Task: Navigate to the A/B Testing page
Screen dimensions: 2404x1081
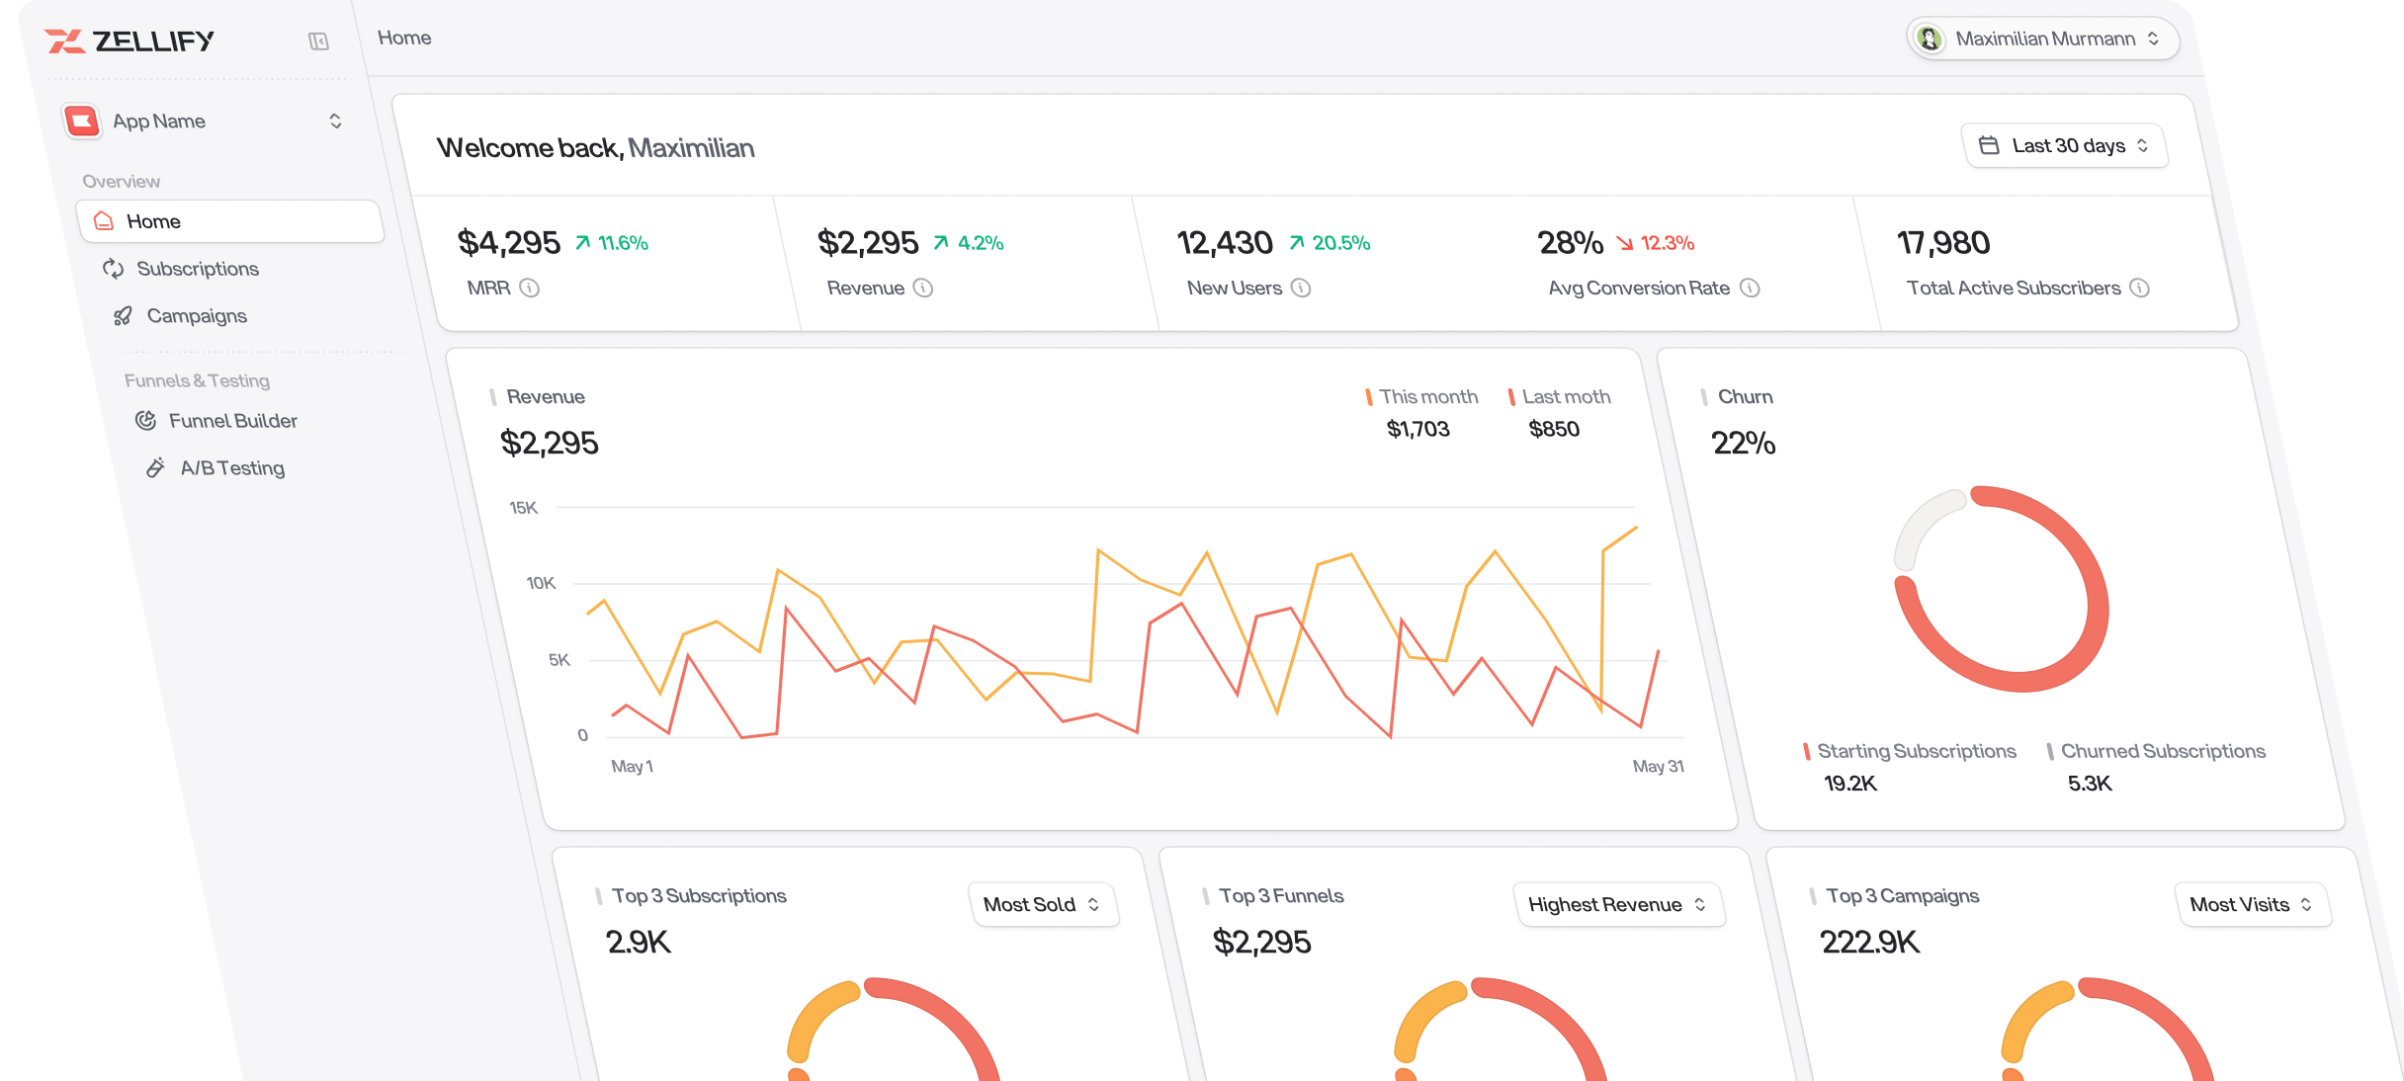Action: click(231, 468)
